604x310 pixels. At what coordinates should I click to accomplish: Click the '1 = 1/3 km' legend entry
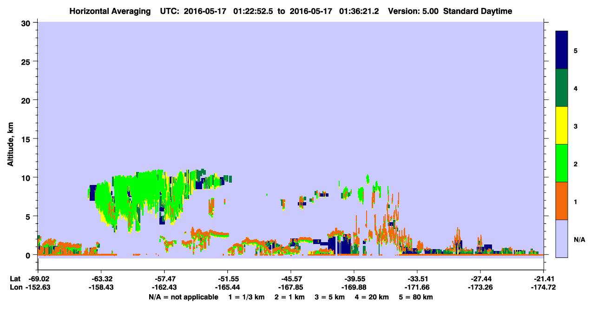click(247, 297)
